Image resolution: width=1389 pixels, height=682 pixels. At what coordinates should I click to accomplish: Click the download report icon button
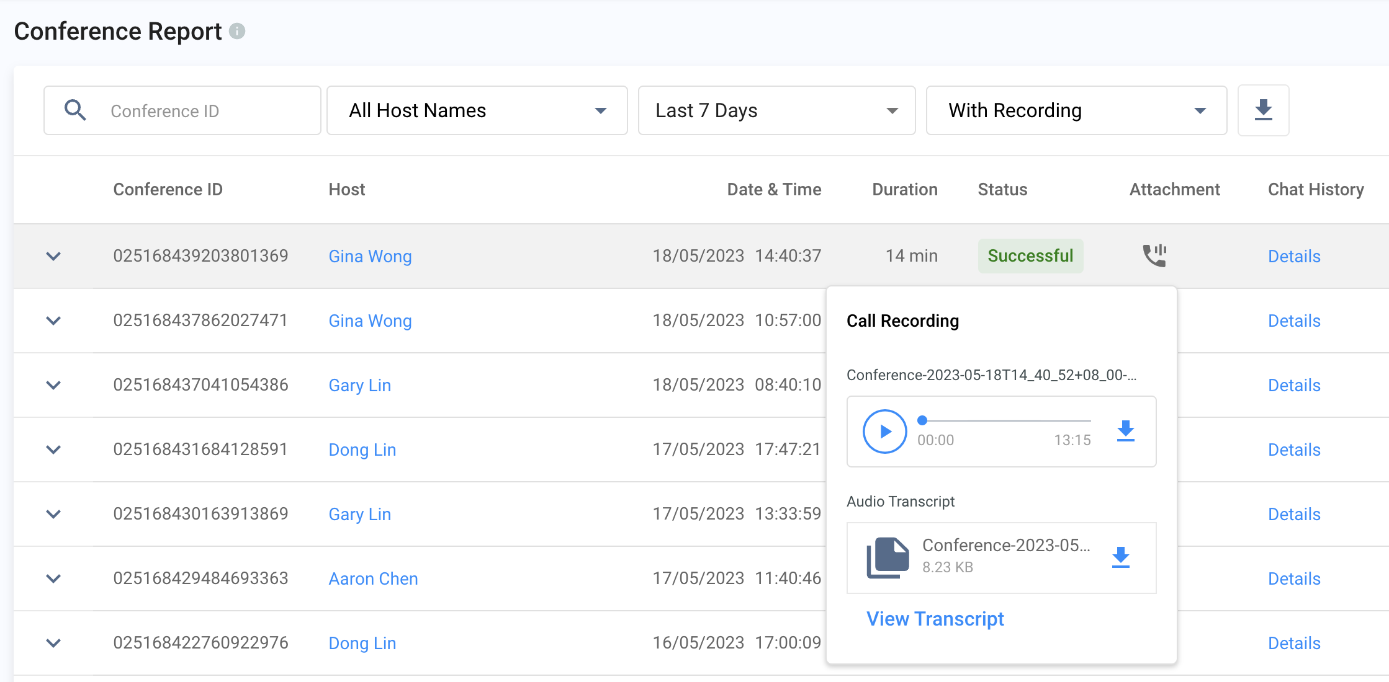click(1263, 110)
